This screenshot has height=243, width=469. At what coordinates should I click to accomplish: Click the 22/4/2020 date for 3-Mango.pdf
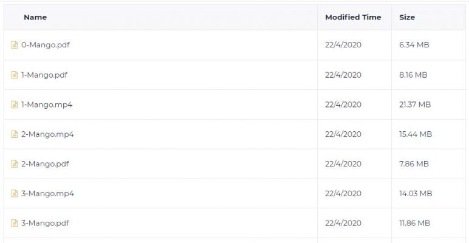(343, 223)
